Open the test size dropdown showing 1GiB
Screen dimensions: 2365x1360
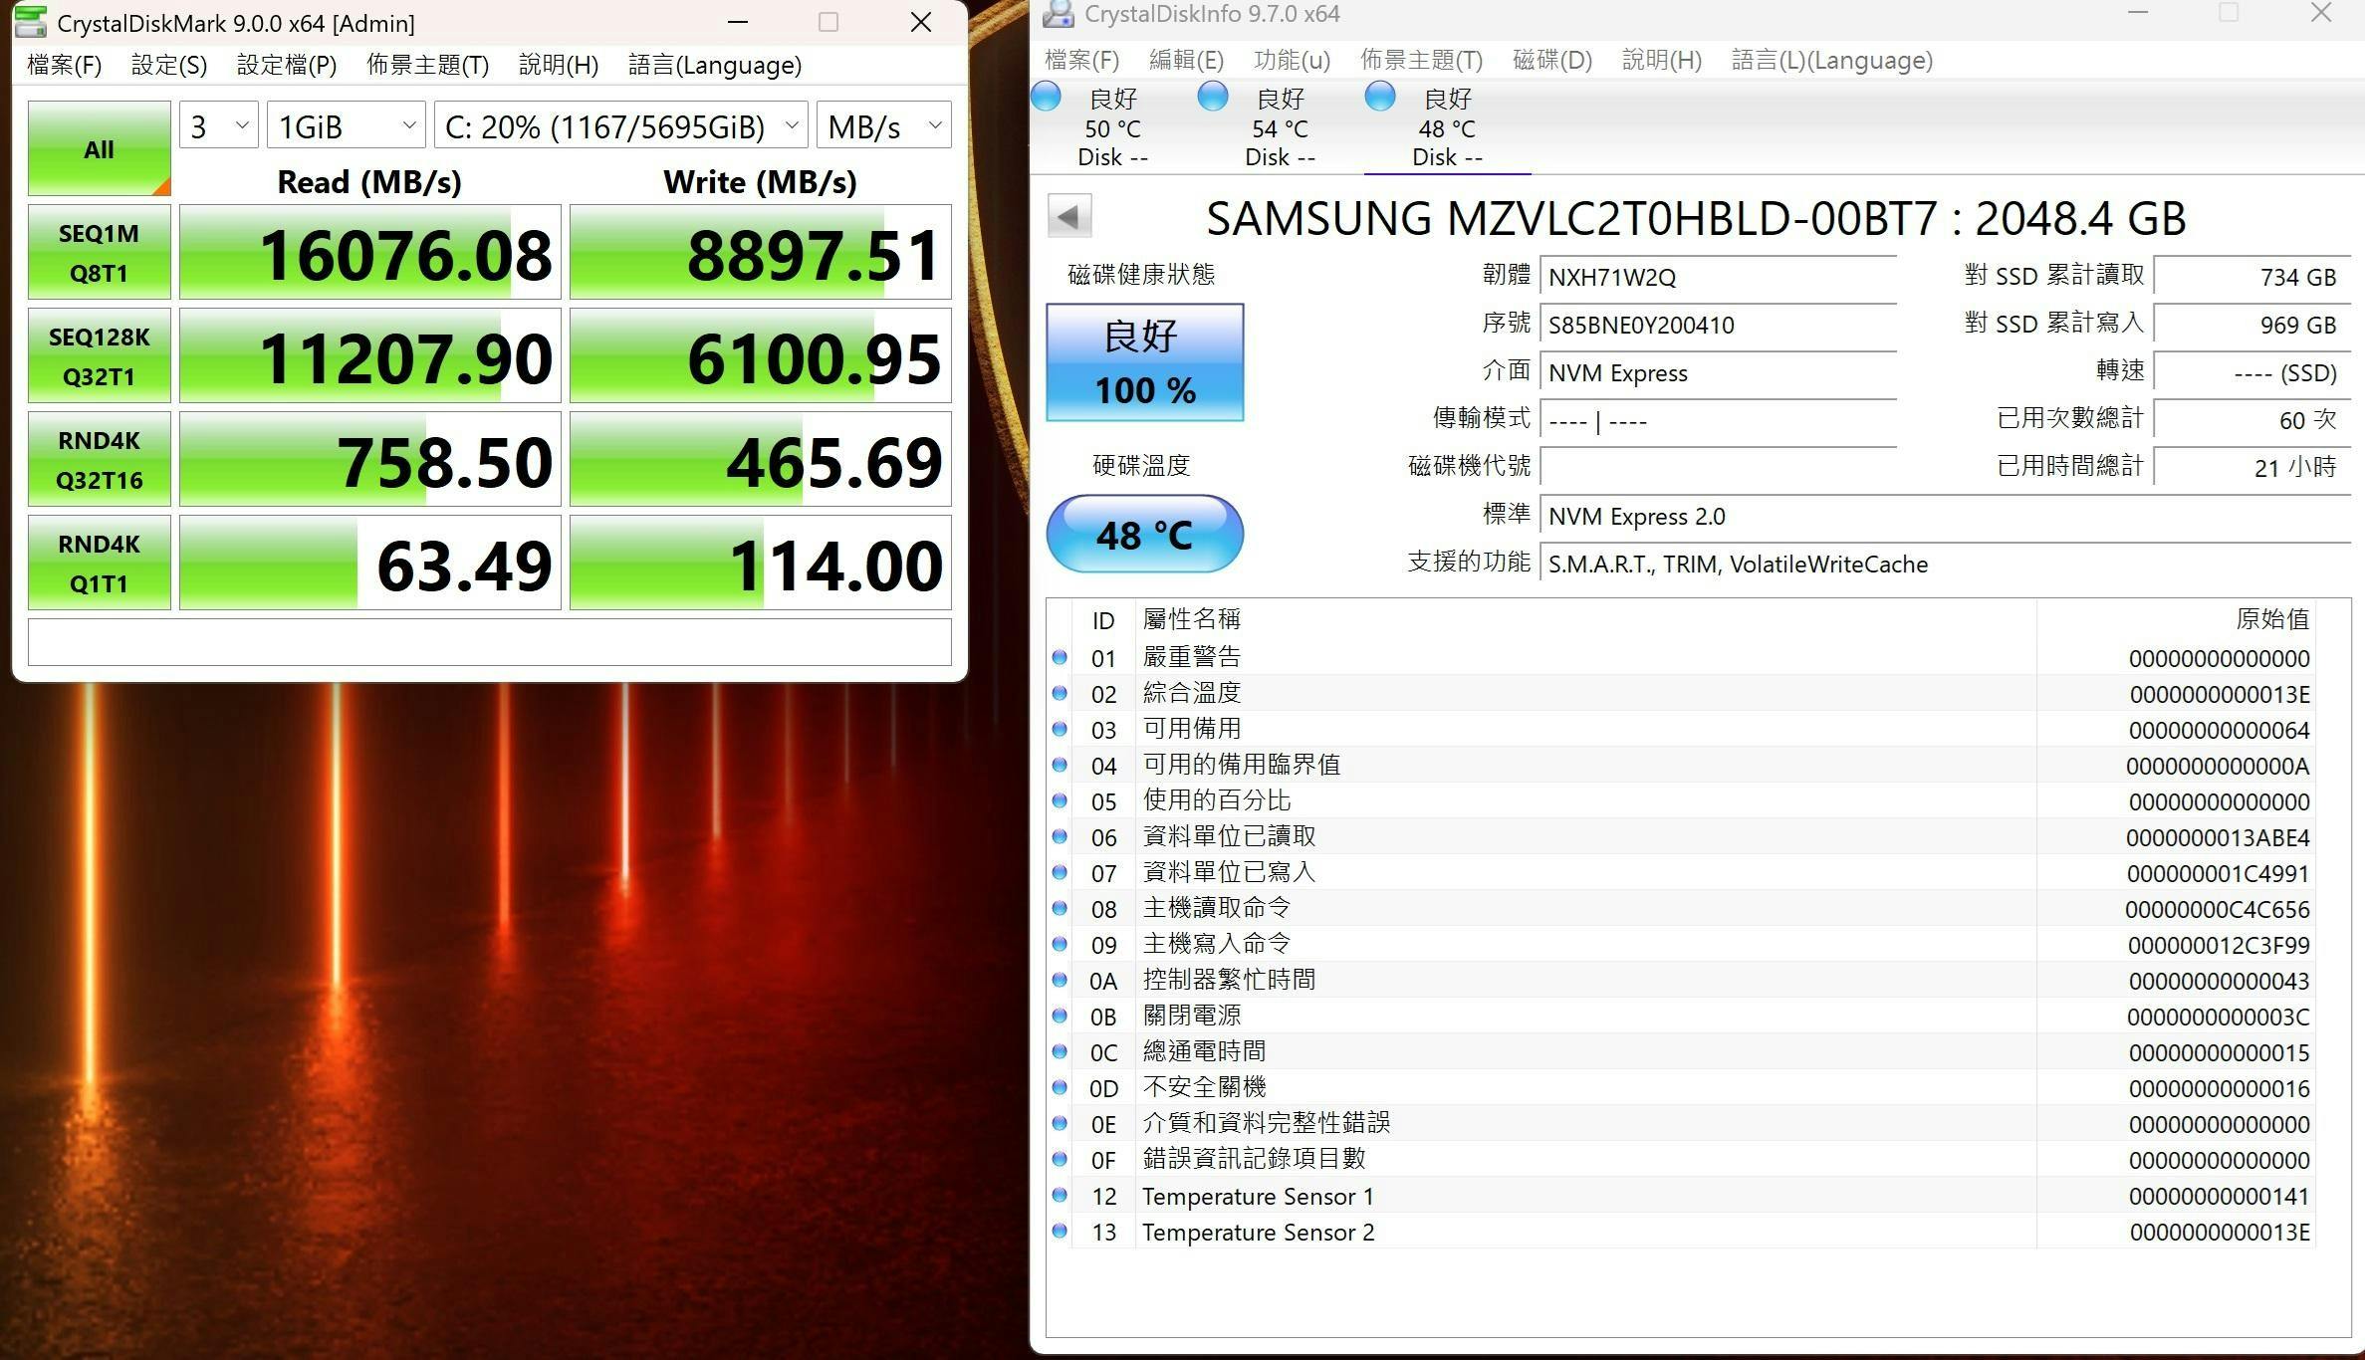(346, 125)
